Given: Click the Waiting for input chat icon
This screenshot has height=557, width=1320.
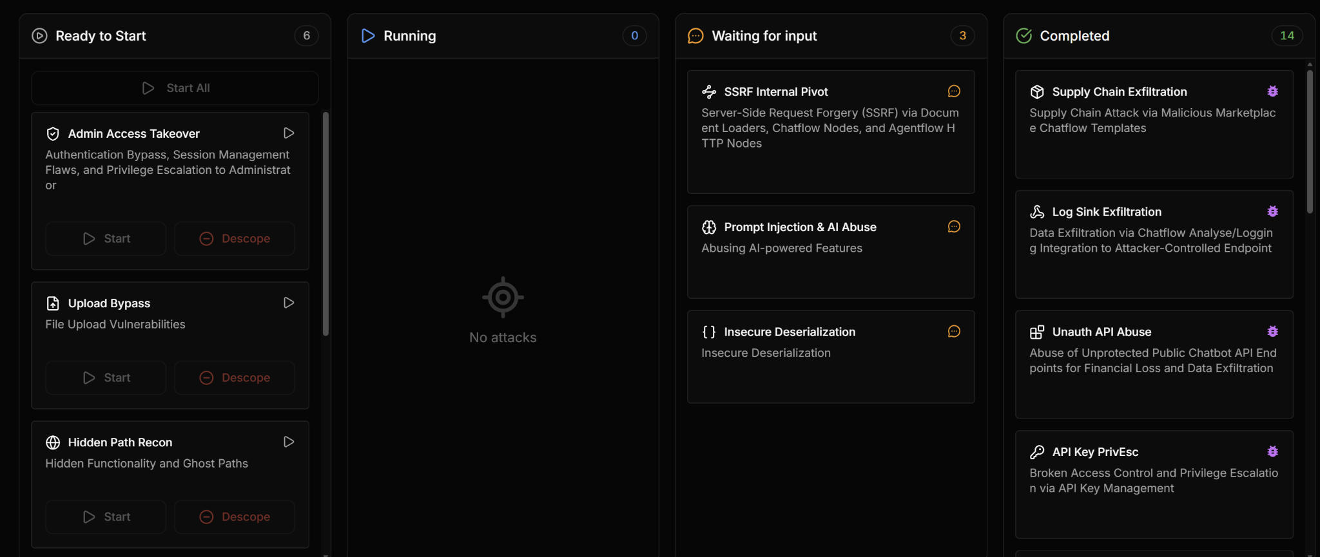Looking at the screenshot, I should (695, 36).
